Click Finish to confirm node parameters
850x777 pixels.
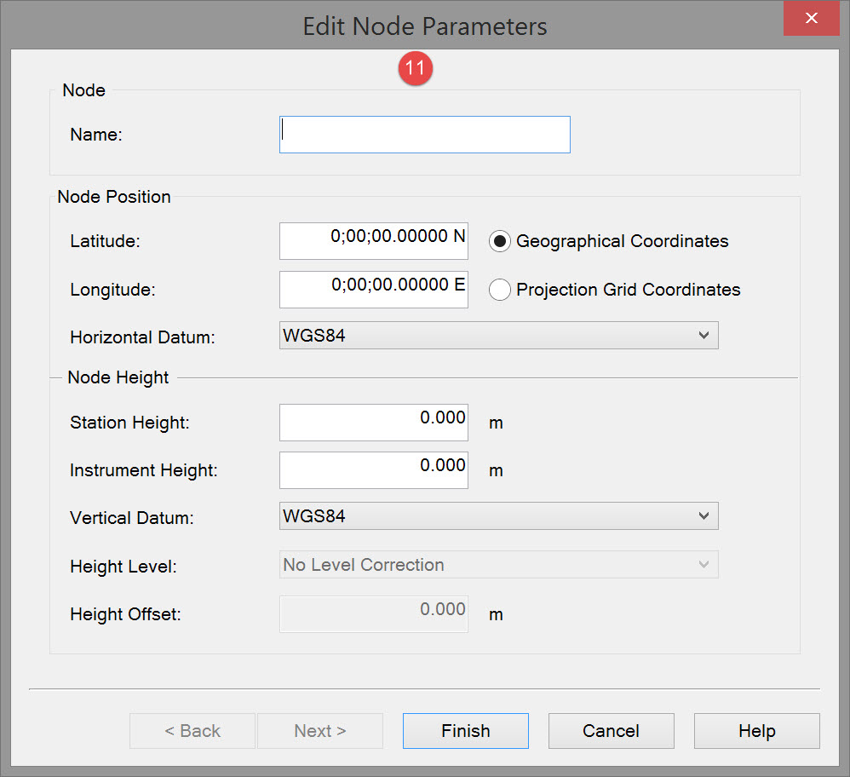[465, 731]
